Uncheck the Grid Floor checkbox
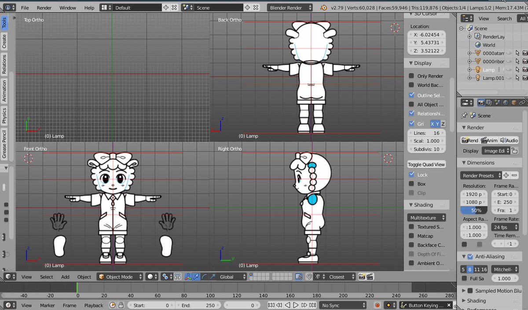The width and height of the screenshot is (528, 310). coord(411,124)
